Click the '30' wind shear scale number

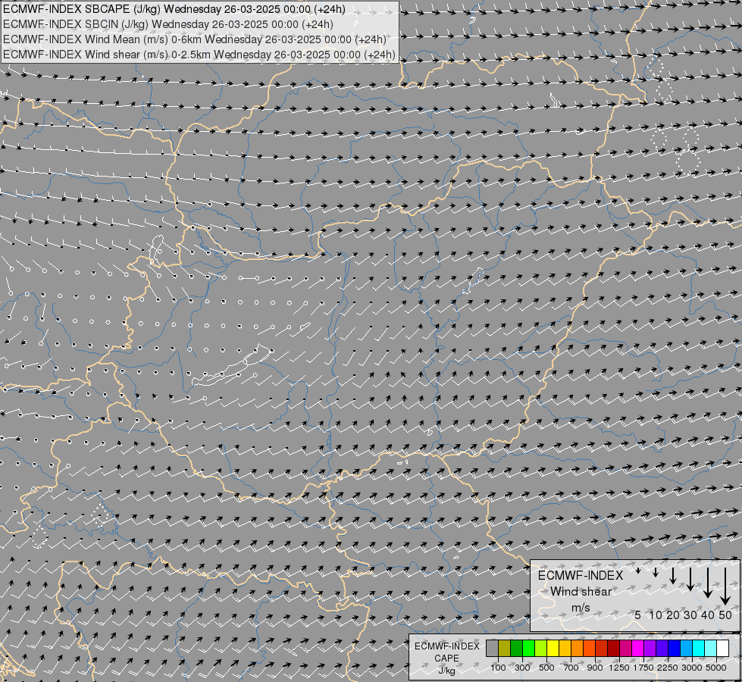coord(690,615)
